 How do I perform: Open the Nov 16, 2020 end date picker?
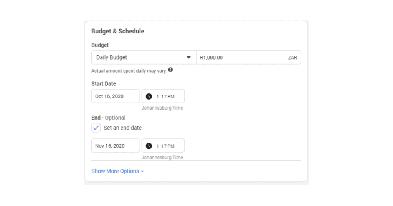(116, 146)
